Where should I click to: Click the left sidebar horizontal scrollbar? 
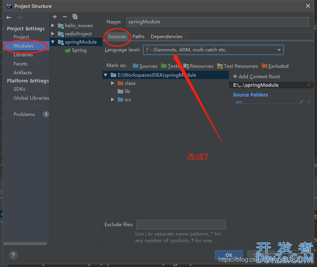click(x=24, y=244)
